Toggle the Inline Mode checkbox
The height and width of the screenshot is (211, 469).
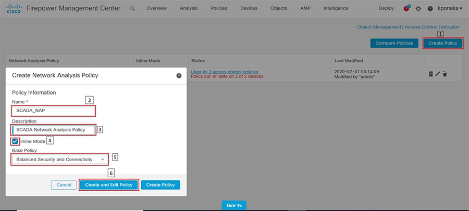[15, 141]
